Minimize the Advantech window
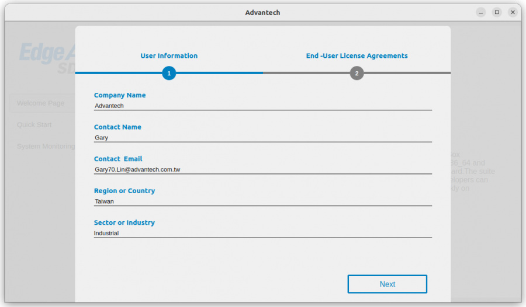Viewport: 526px width, 307px height. click(x=481, y=12)
